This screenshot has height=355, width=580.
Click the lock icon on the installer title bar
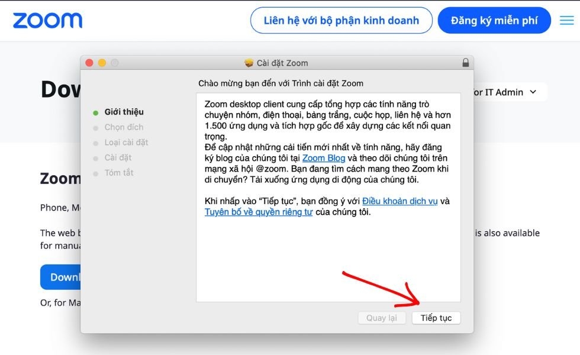[x=466, y=63]
